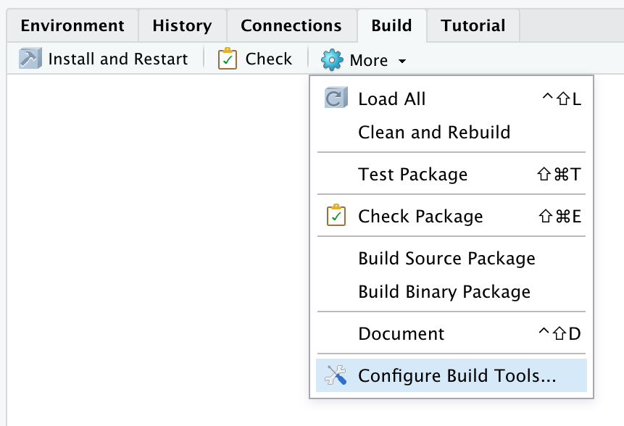The width and height of the screenshot is (624, 426).
Task: Click the Check clipboard icon in toolbar
Action: pyautogui.click(x=228, y=59)
